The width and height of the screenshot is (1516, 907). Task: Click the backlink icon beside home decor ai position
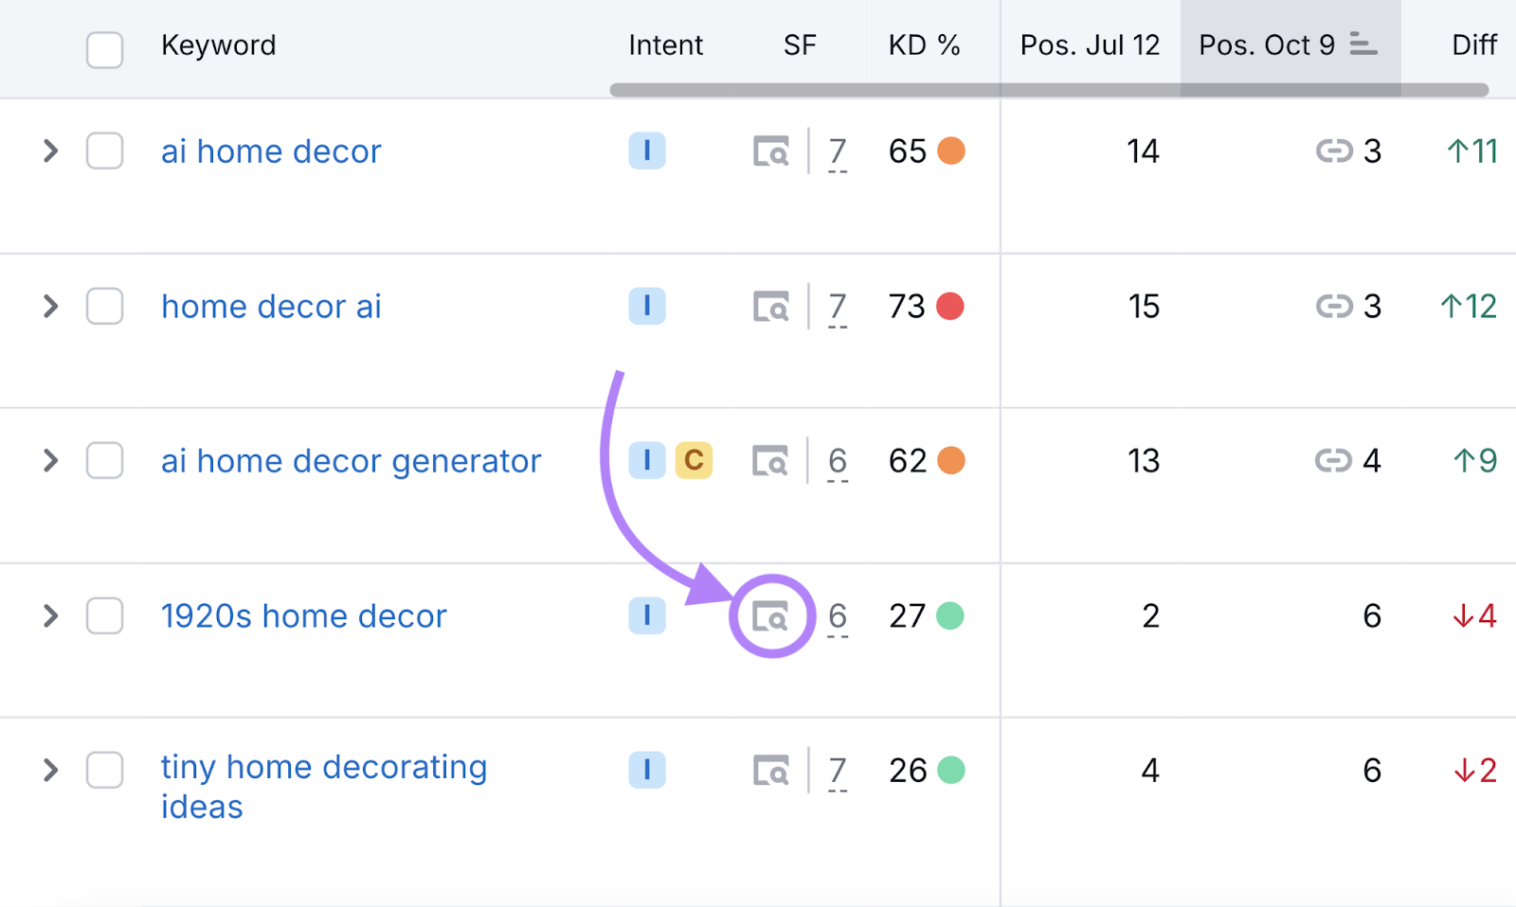1336,306
